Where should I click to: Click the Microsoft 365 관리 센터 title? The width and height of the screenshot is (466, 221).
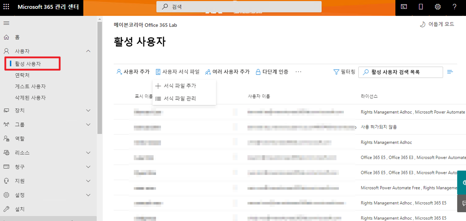[x=48, y=7]
